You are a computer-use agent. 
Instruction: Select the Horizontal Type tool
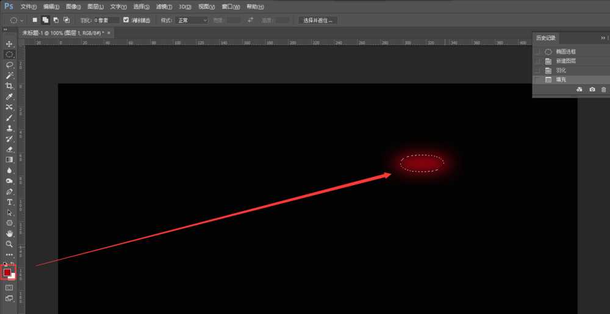9,202
